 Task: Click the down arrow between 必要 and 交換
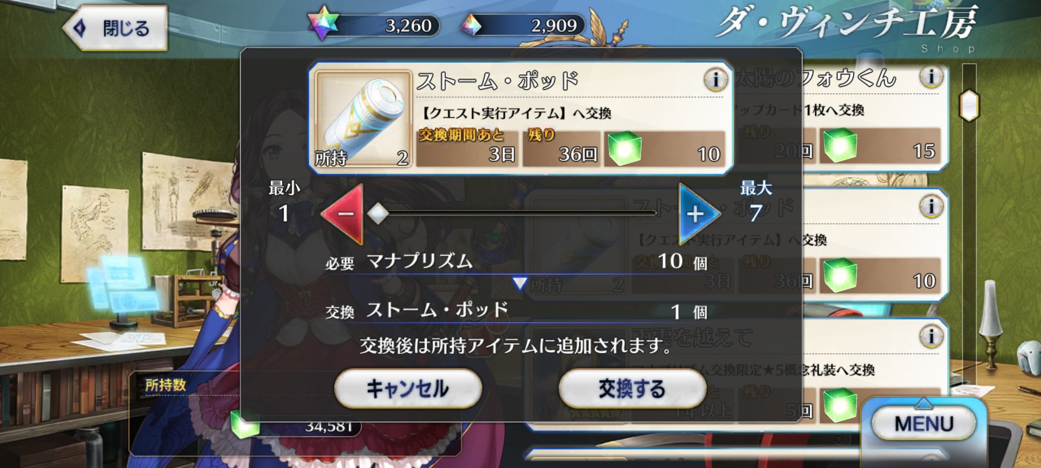point(519,283)
